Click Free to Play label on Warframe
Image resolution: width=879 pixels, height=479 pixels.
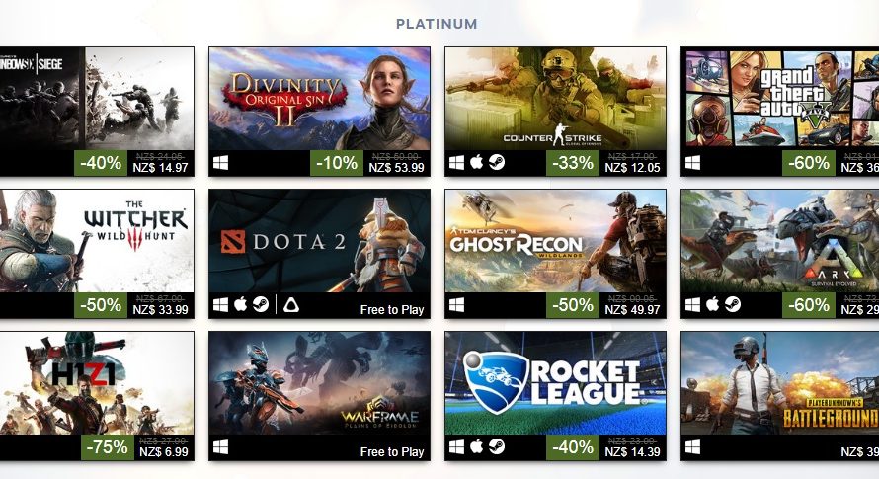pyautogui.click(x=392, y=452)
